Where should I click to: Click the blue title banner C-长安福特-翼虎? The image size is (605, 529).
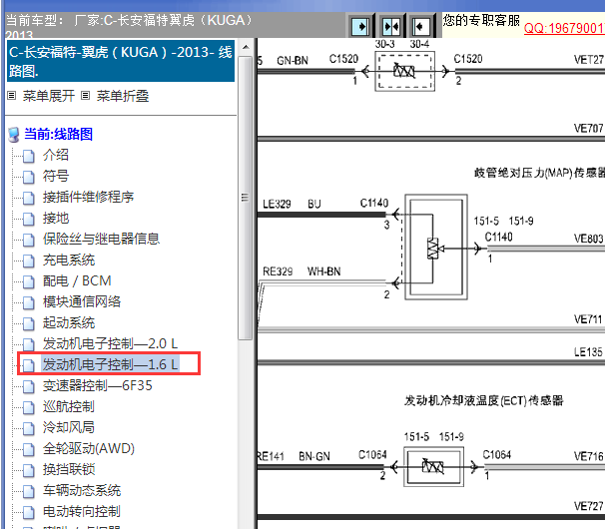[121, 61]
